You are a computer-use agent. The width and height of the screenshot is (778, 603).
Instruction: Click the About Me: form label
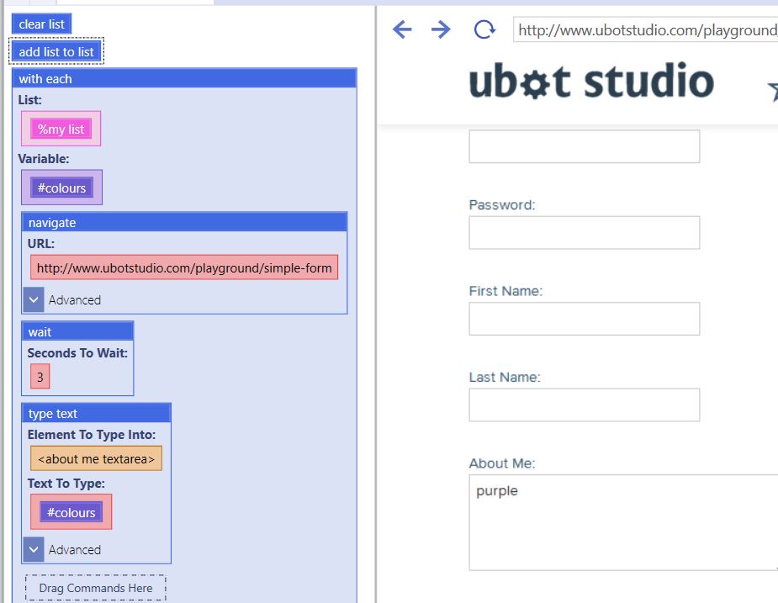502,463
